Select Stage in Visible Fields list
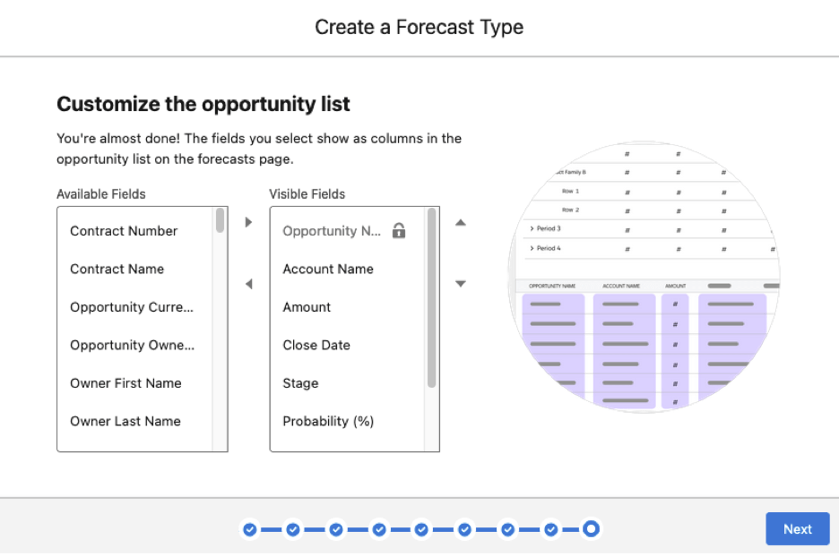Image resolution: width=839 pixels, height=554 pixels. pyautogui.click(x=301, y=383)
